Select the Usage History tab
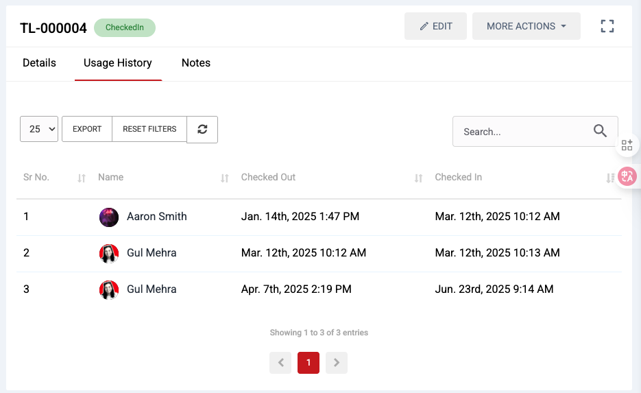641x393 pixels. [118, 63]
